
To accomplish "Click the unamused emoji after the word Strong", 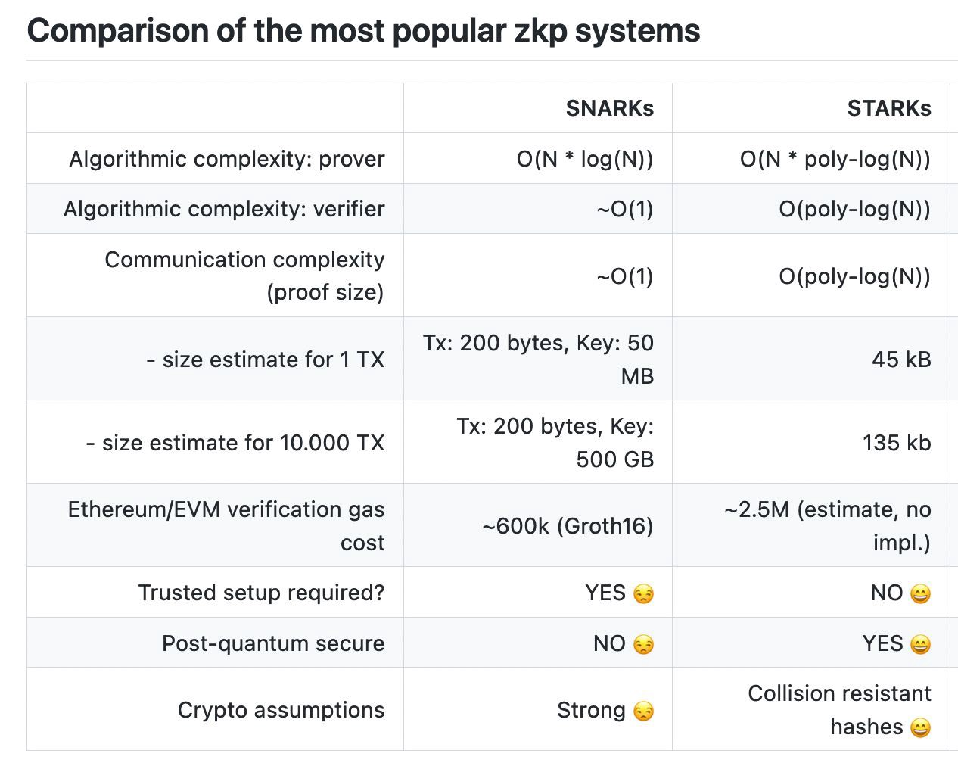I will [643, 712].
